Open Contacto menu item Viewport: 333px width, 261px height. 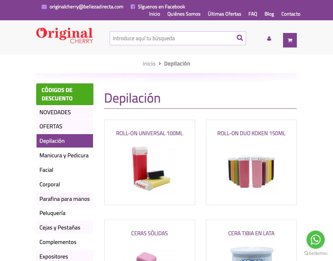click(291, 14)
